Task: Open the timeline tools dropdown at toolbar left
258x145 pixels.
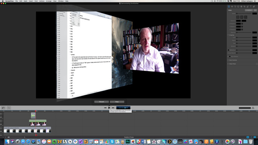Action: (3, 108)
